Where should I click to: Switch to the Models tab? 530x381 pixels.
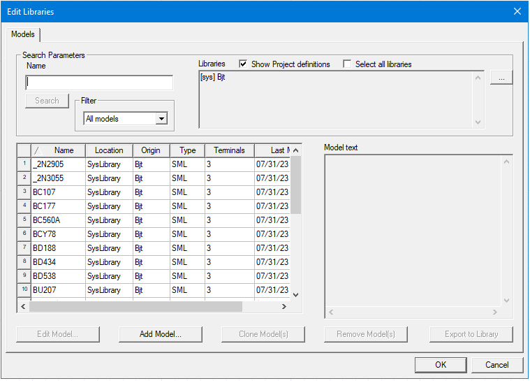(23, 34)
